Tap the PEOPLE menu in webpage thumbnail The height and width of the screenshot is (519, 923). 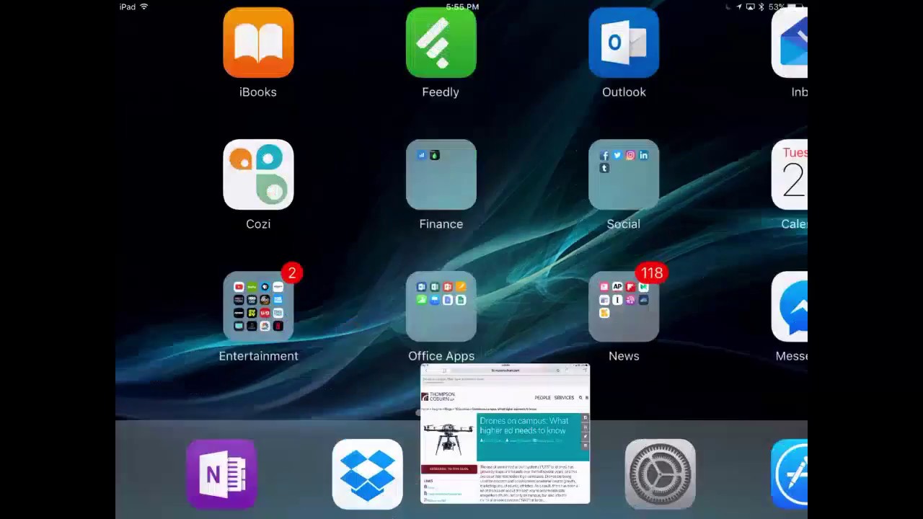pyautogui.click(x=542, y=398)
